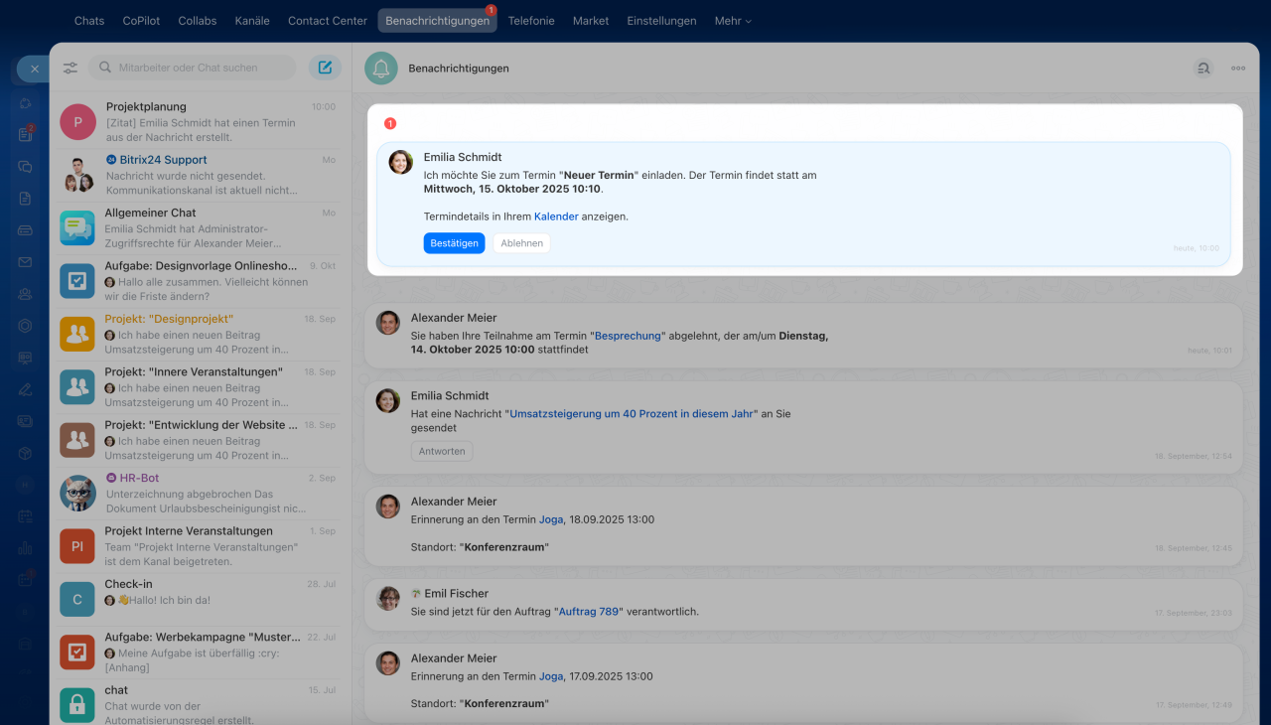Click the Emil Fischer sender name

click(456, 594)
